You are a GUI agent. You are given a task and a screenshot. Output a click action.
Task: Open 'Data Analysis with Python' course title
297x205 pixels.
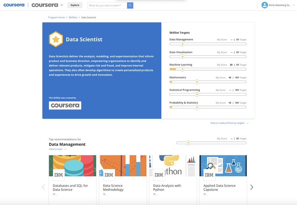point(167,188)
